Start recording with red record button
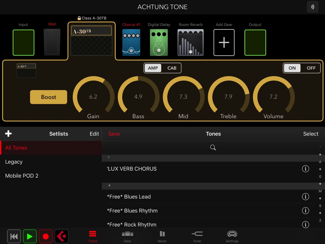Image resolution: width=325 pixels, height=244 pixels. pos(45,236)
